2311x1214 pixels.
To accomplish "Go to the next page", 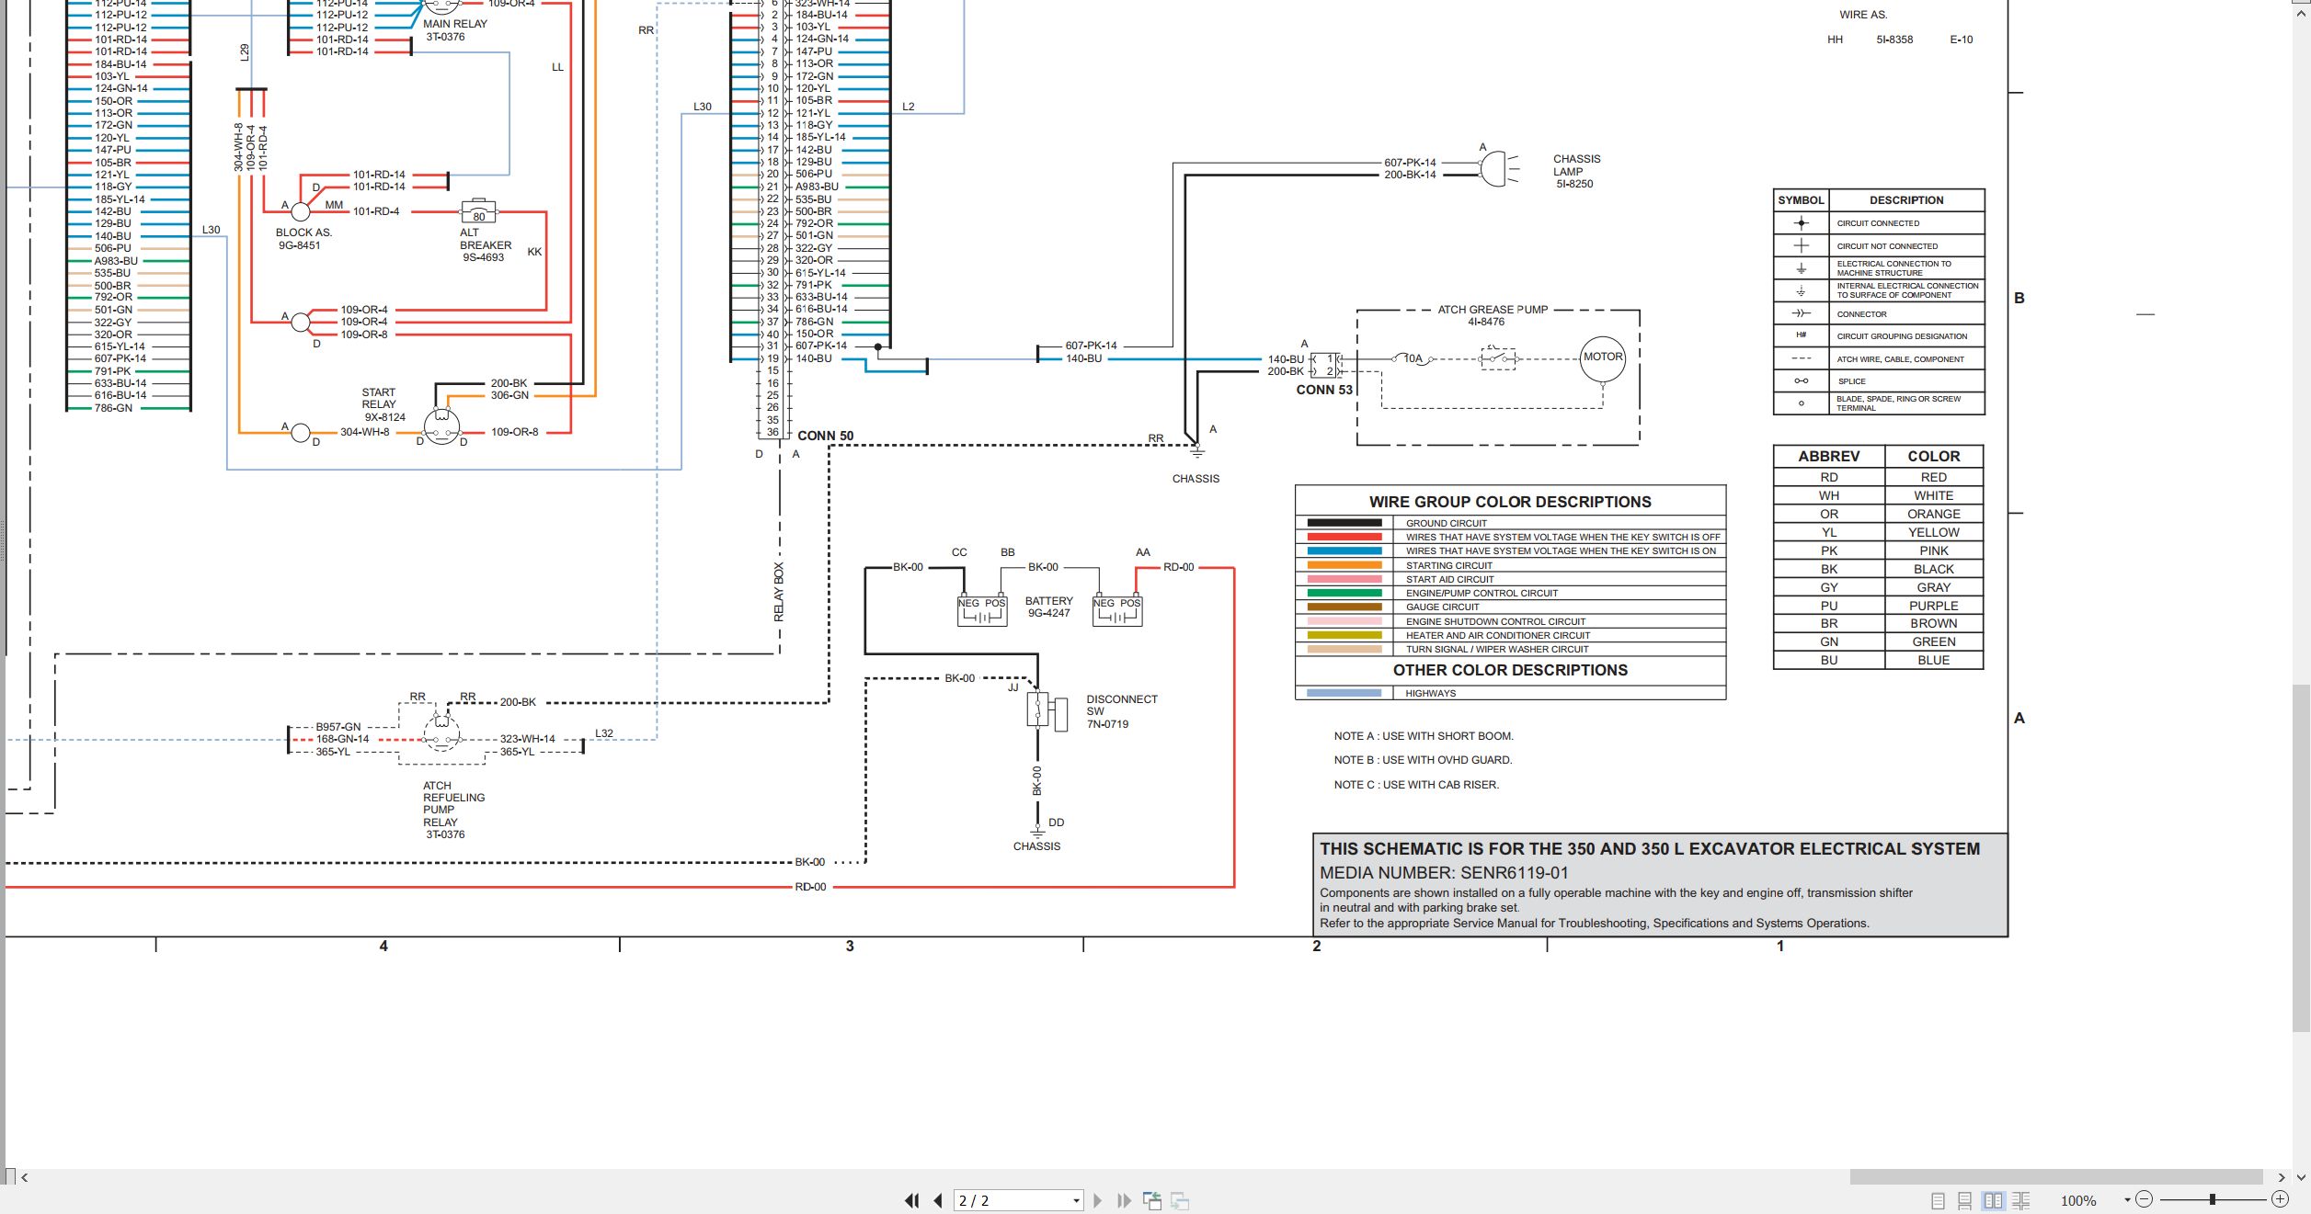I will pos(1097,1200).
